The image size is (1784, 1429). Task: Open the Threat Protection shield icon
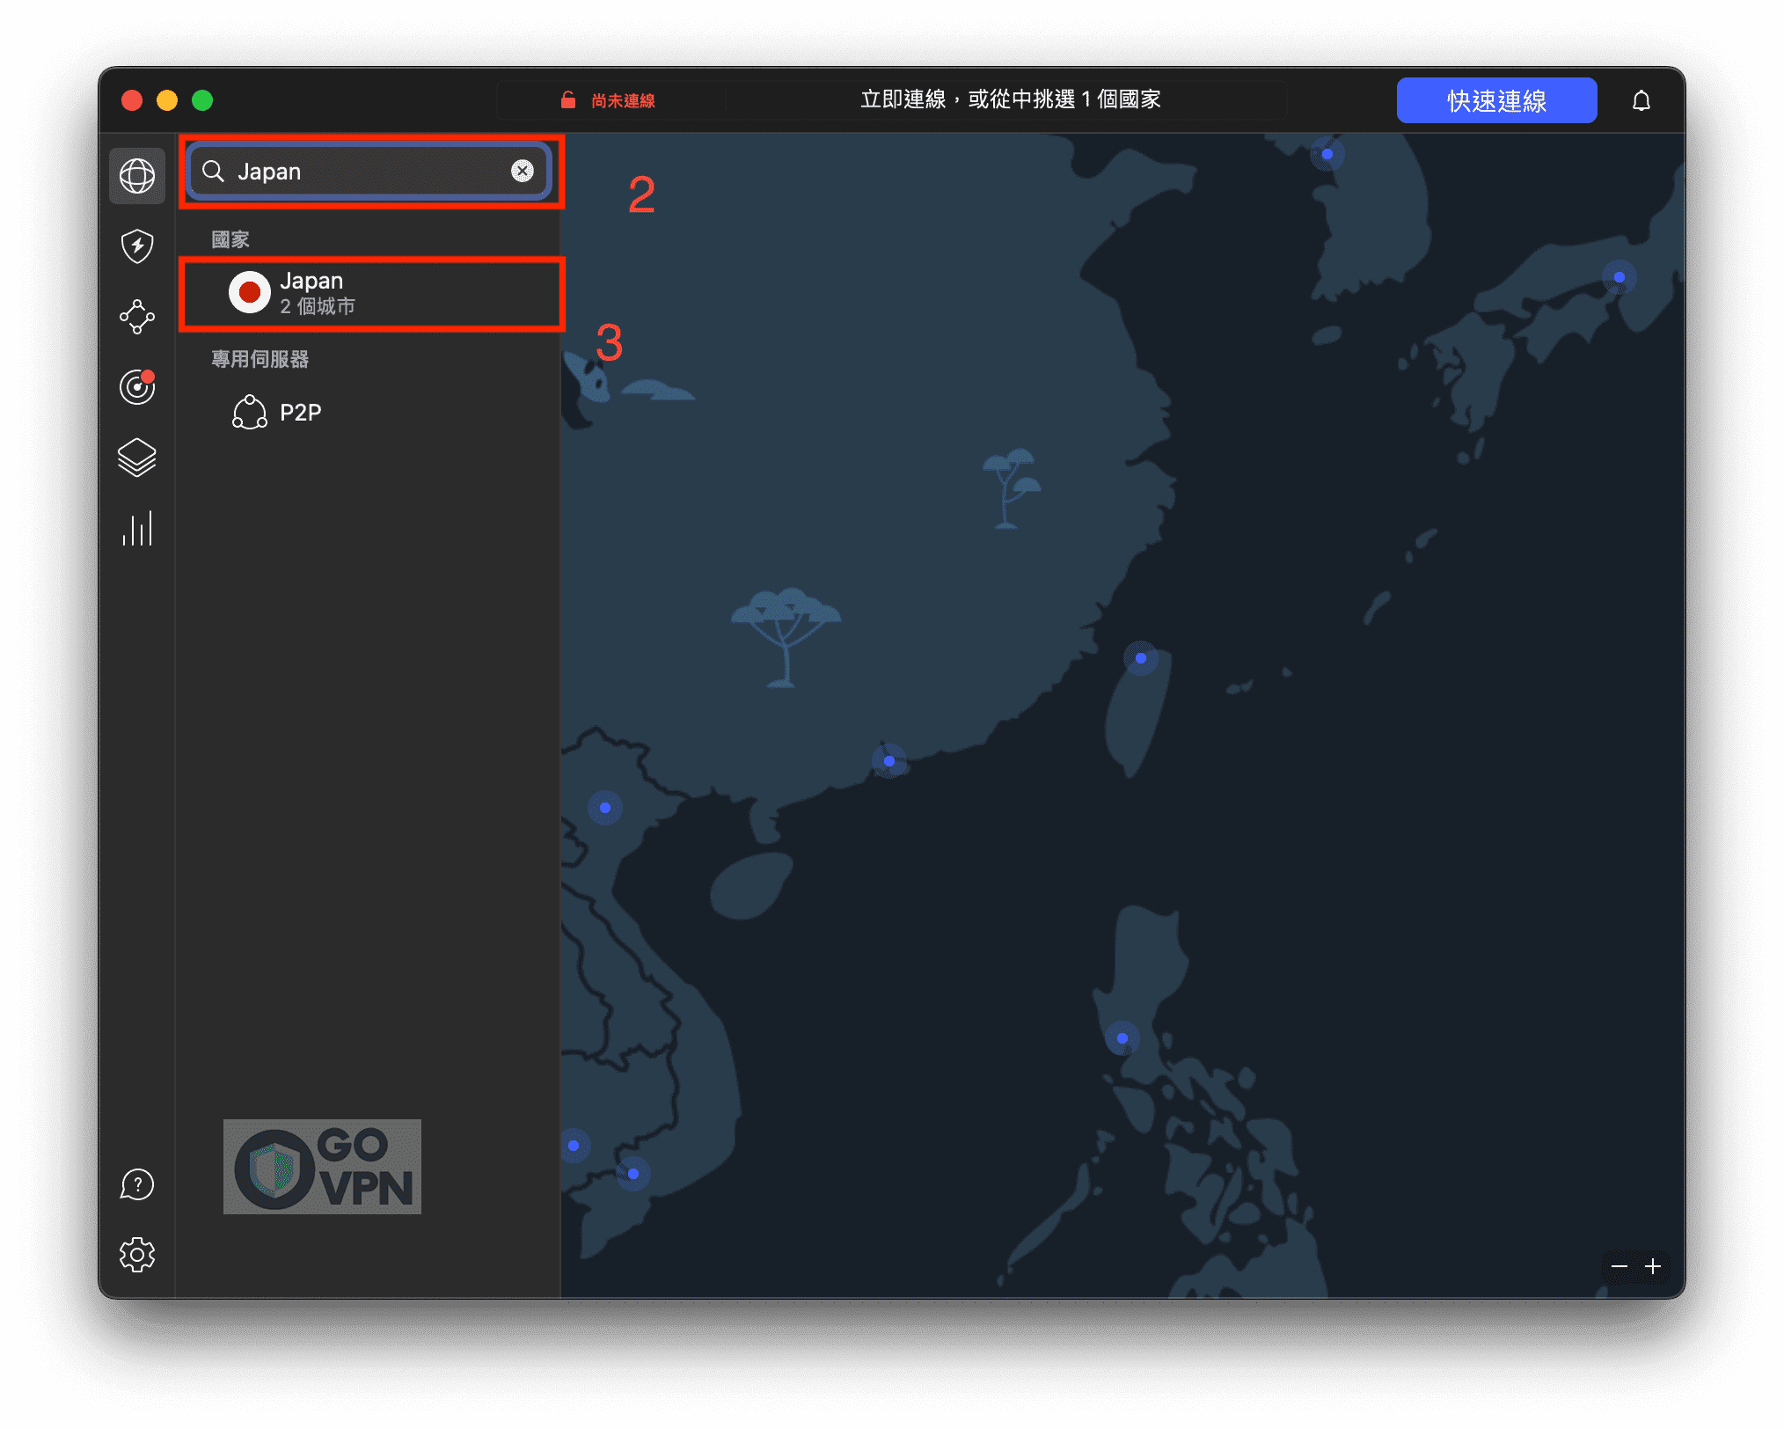coord(137,246)
